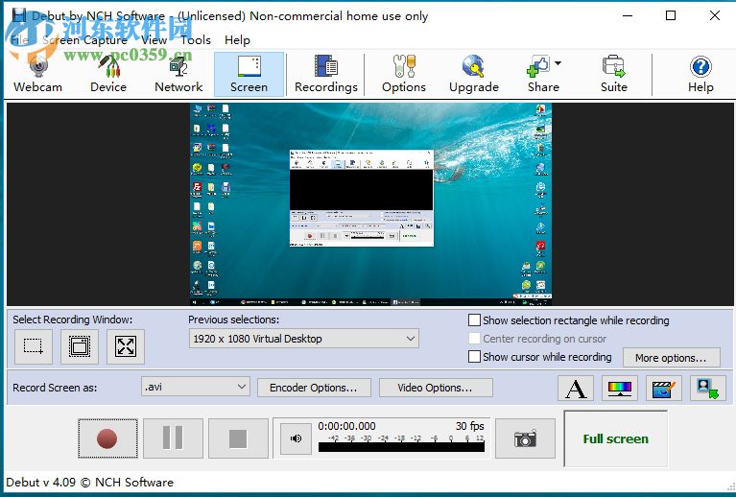This screenshot has height=497, width=736.
Task: Open the NCH Suite toolbar icon
Action: [613, 74]
